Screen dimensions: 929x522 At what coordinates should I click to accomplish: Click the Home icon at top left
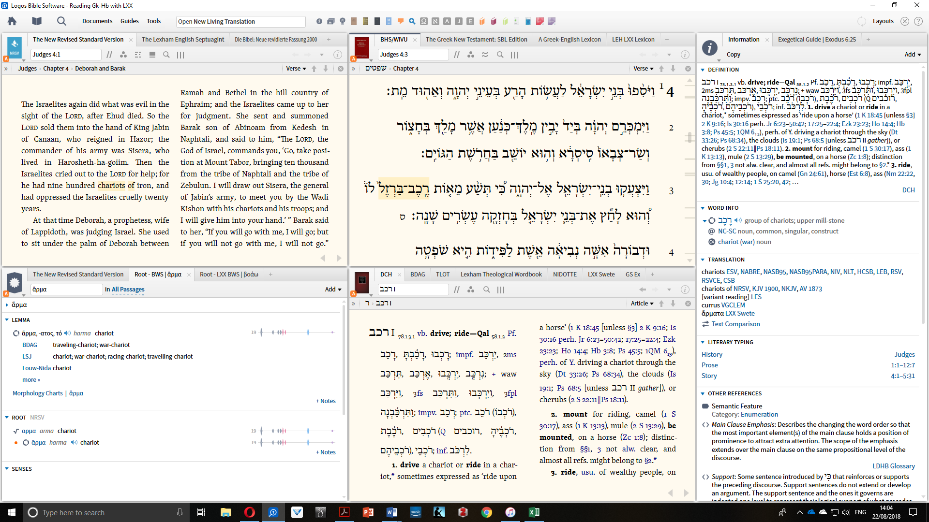coord(11,21)
